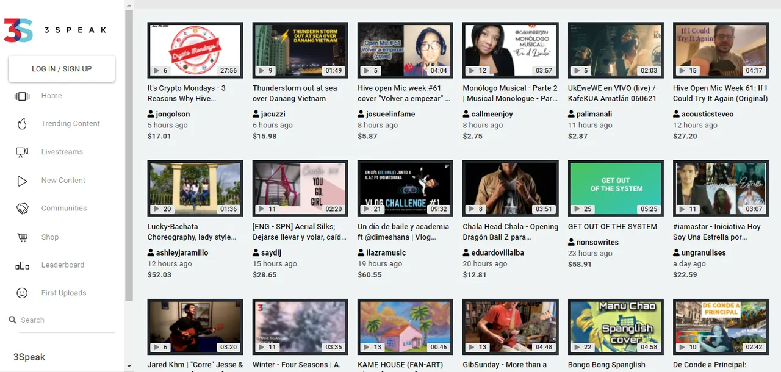Click play count icon on Lucky-Bachata thumbnail
781x372 pixels.
click(157, 209)
